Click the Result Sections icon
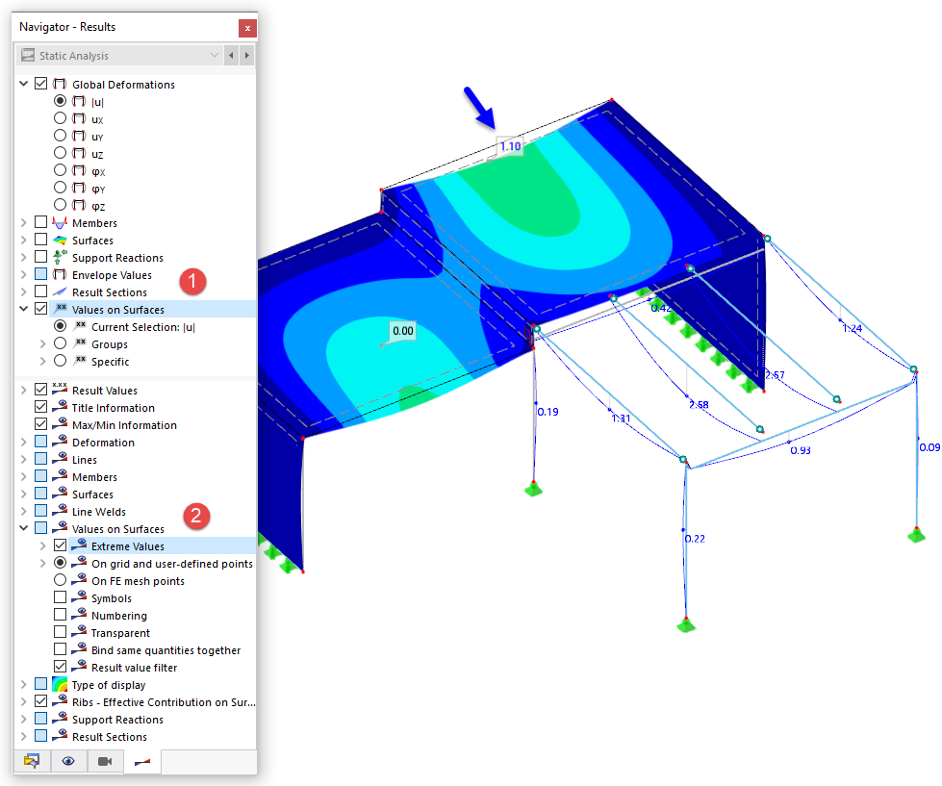The height and width of the screenshot is (786, 942). pyautogui.click(x=60, y=292)
